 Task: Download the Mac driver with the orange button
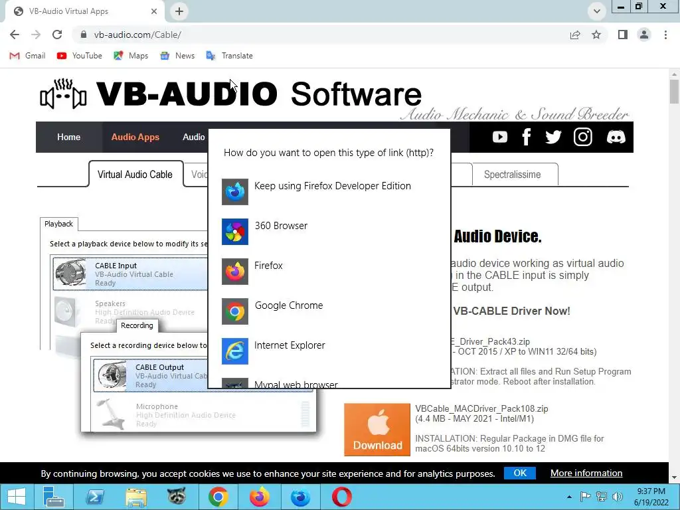click(377, 430)
